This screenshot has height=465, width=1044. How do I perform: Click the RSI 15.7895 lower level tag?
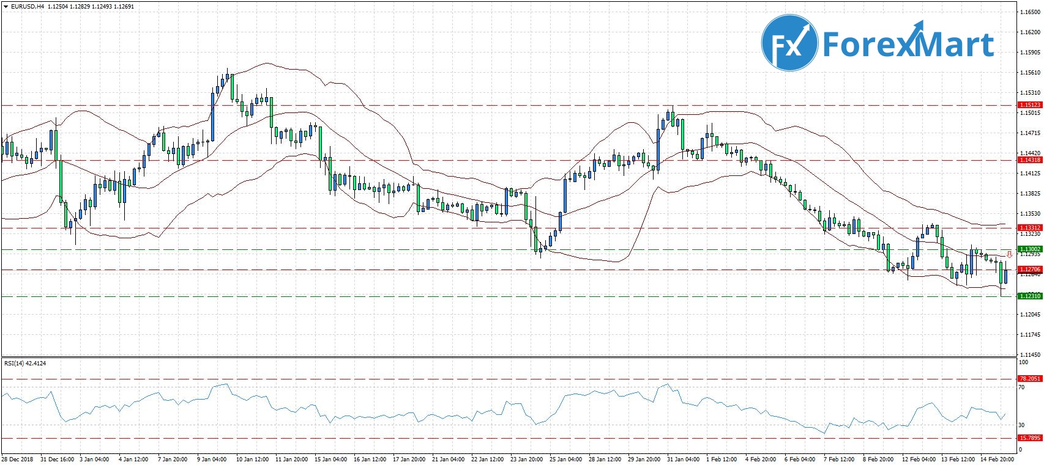(1030, 438)
